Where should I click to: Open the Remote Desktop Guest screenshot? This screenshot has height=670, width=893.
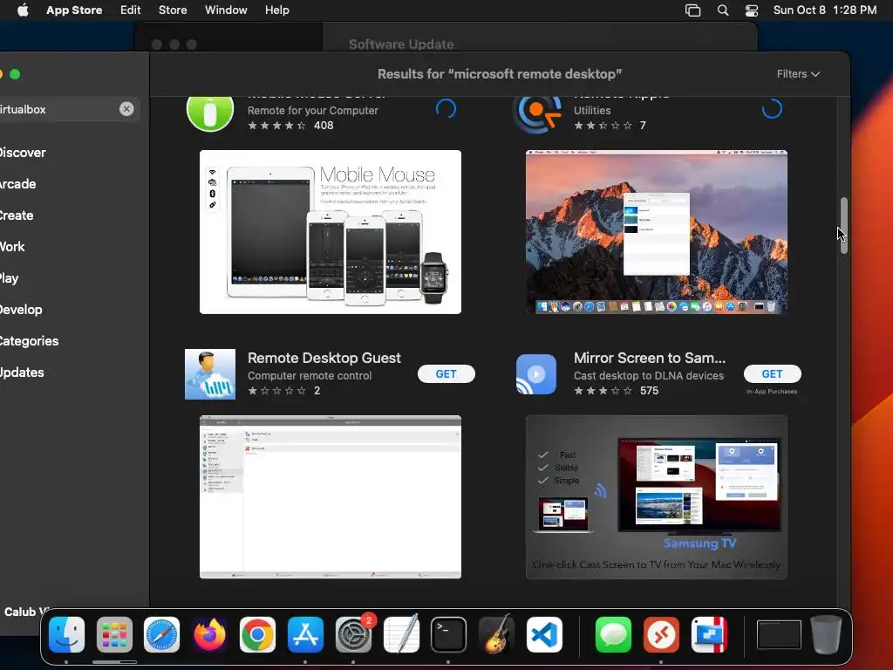pyautogui.click(x=331, y=496)
